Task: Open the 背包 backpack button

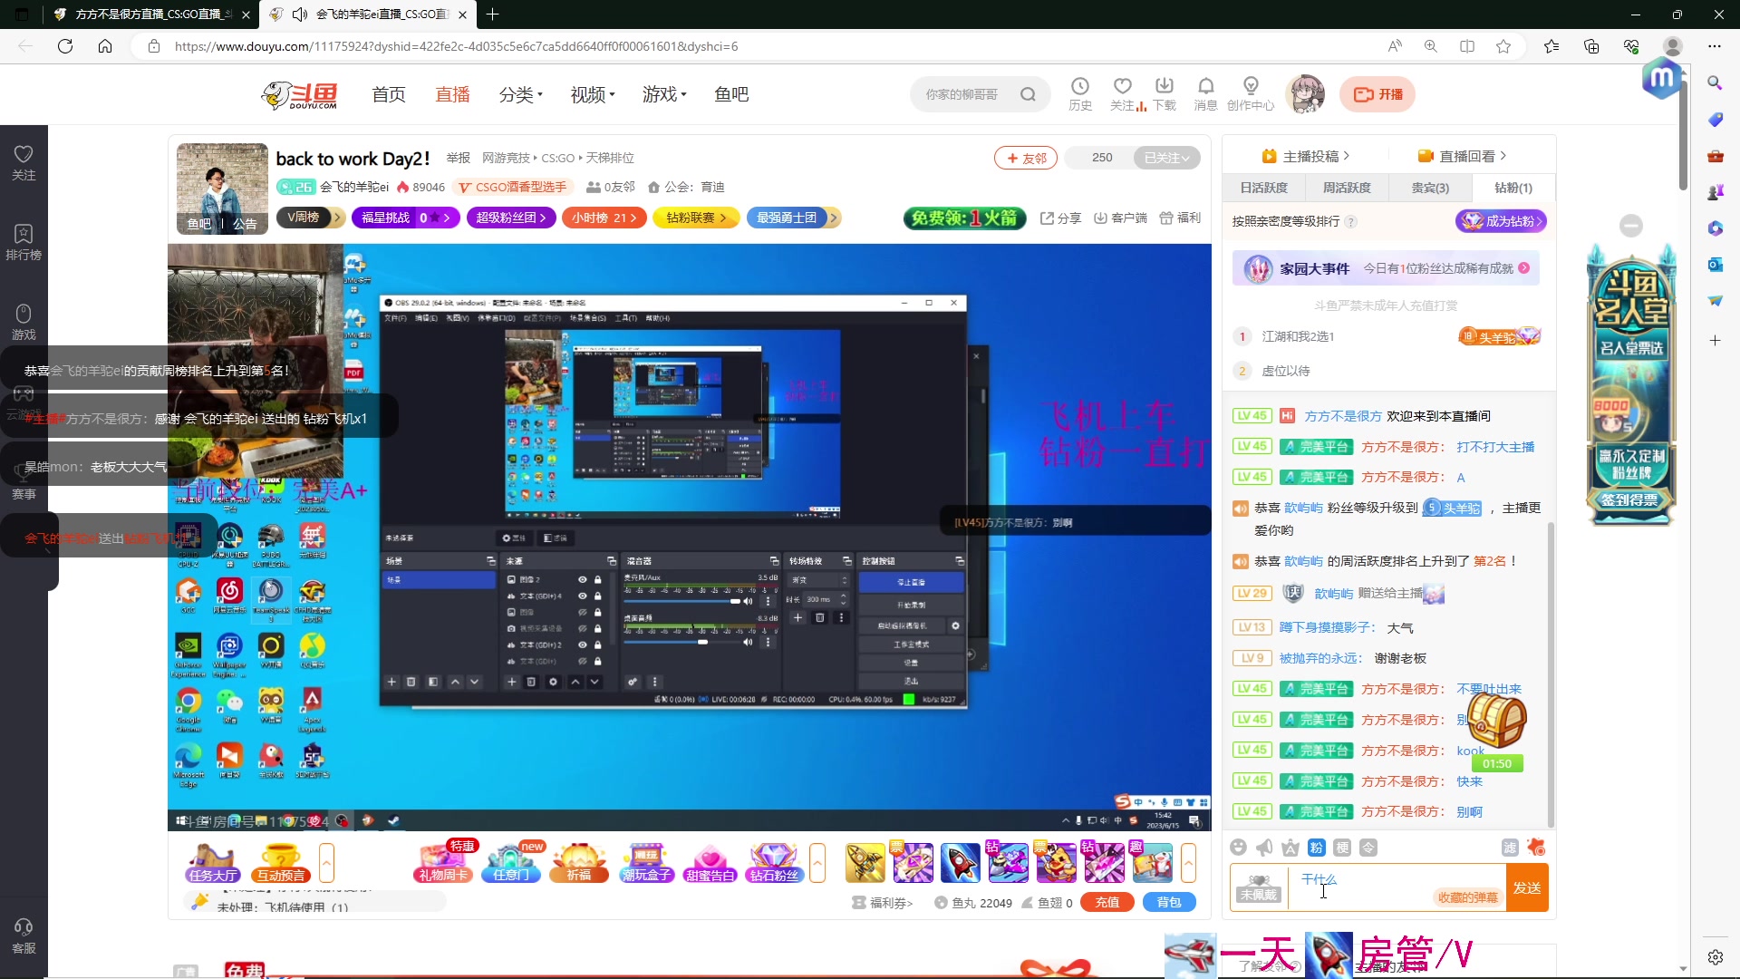Action: coord(1169,902)
